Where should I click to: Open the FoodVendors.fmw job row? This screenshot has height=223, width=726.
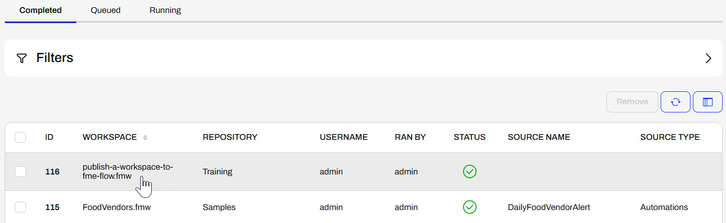coord(113,207)
